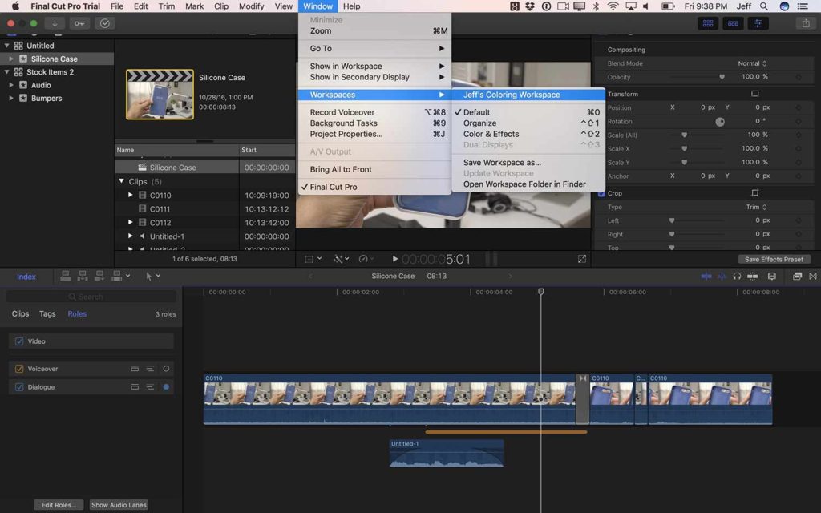Click the Connect clip icon above the timeline
The width and height of the screenshot is (821, 513).
(x=65, y=277)
